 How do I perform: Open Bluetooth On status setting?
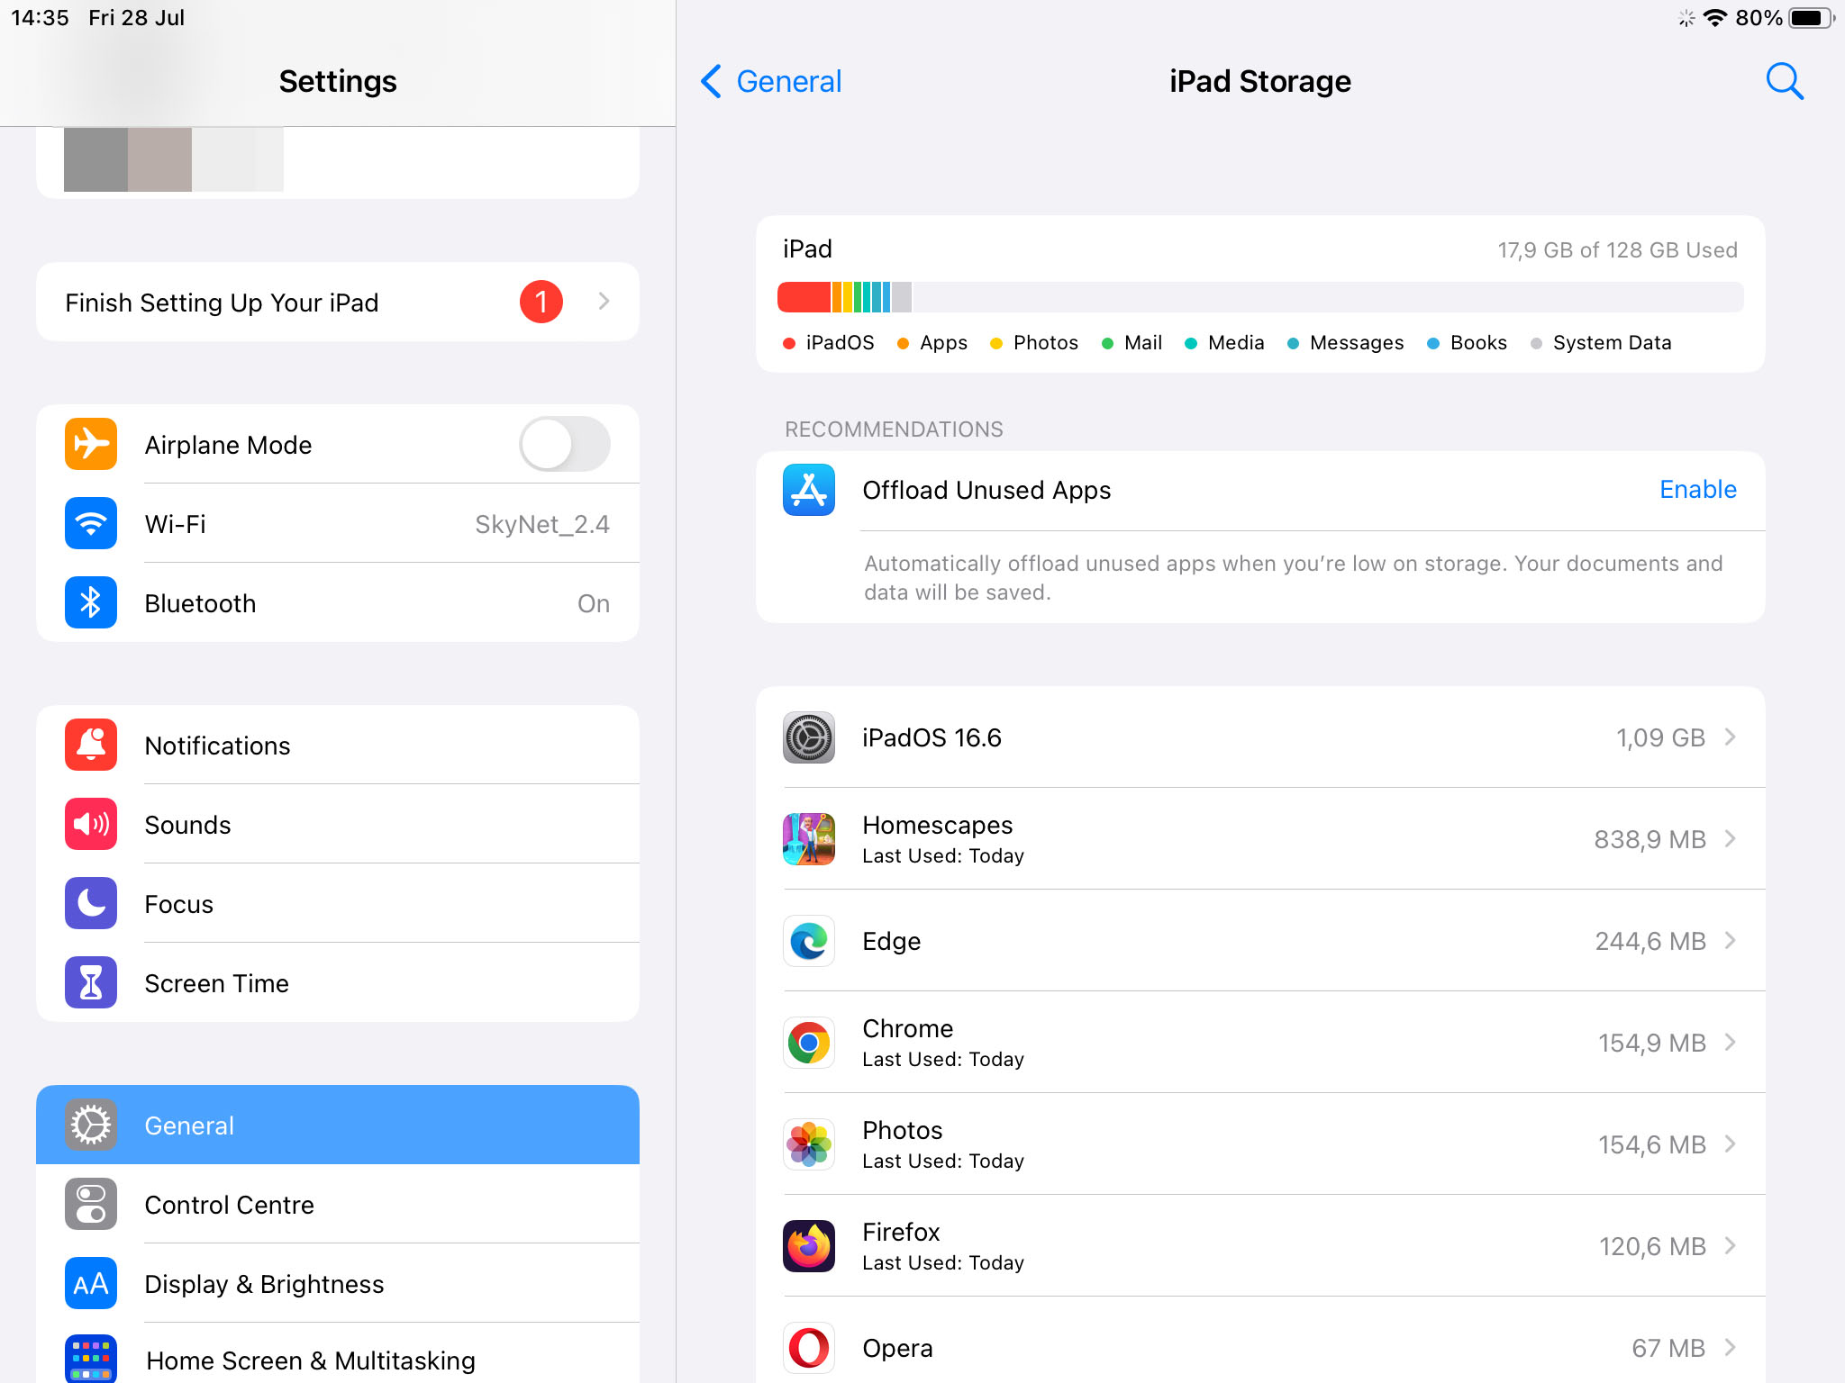click(x=338, y=602)
